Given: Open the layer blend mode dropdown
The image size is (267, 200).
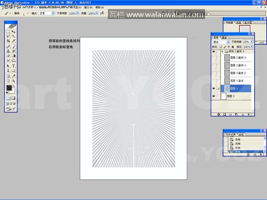Looking at the screenshot, I should click(x=220, y=42).
